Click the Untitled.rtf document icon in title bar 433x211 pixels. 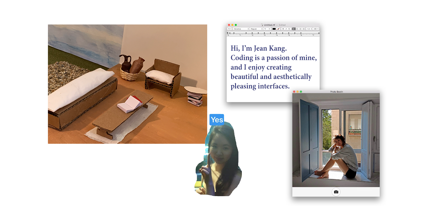point(262,25)
